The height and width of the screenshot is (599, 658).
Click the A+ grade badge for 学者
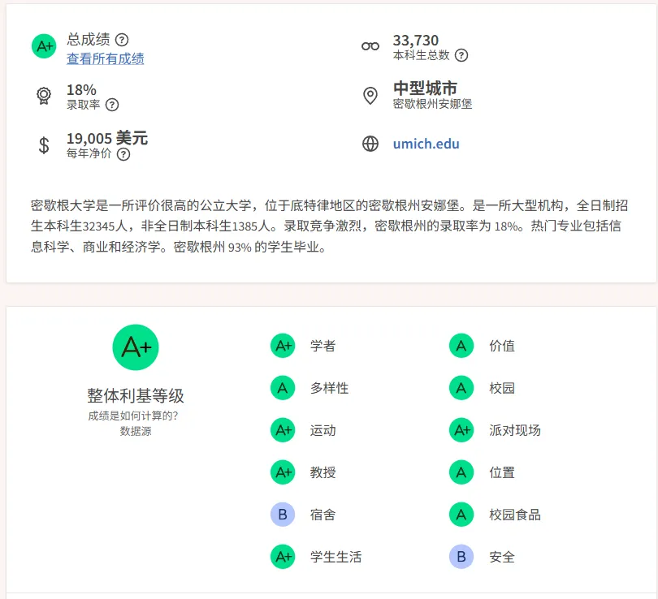click(x=283, y=346)
